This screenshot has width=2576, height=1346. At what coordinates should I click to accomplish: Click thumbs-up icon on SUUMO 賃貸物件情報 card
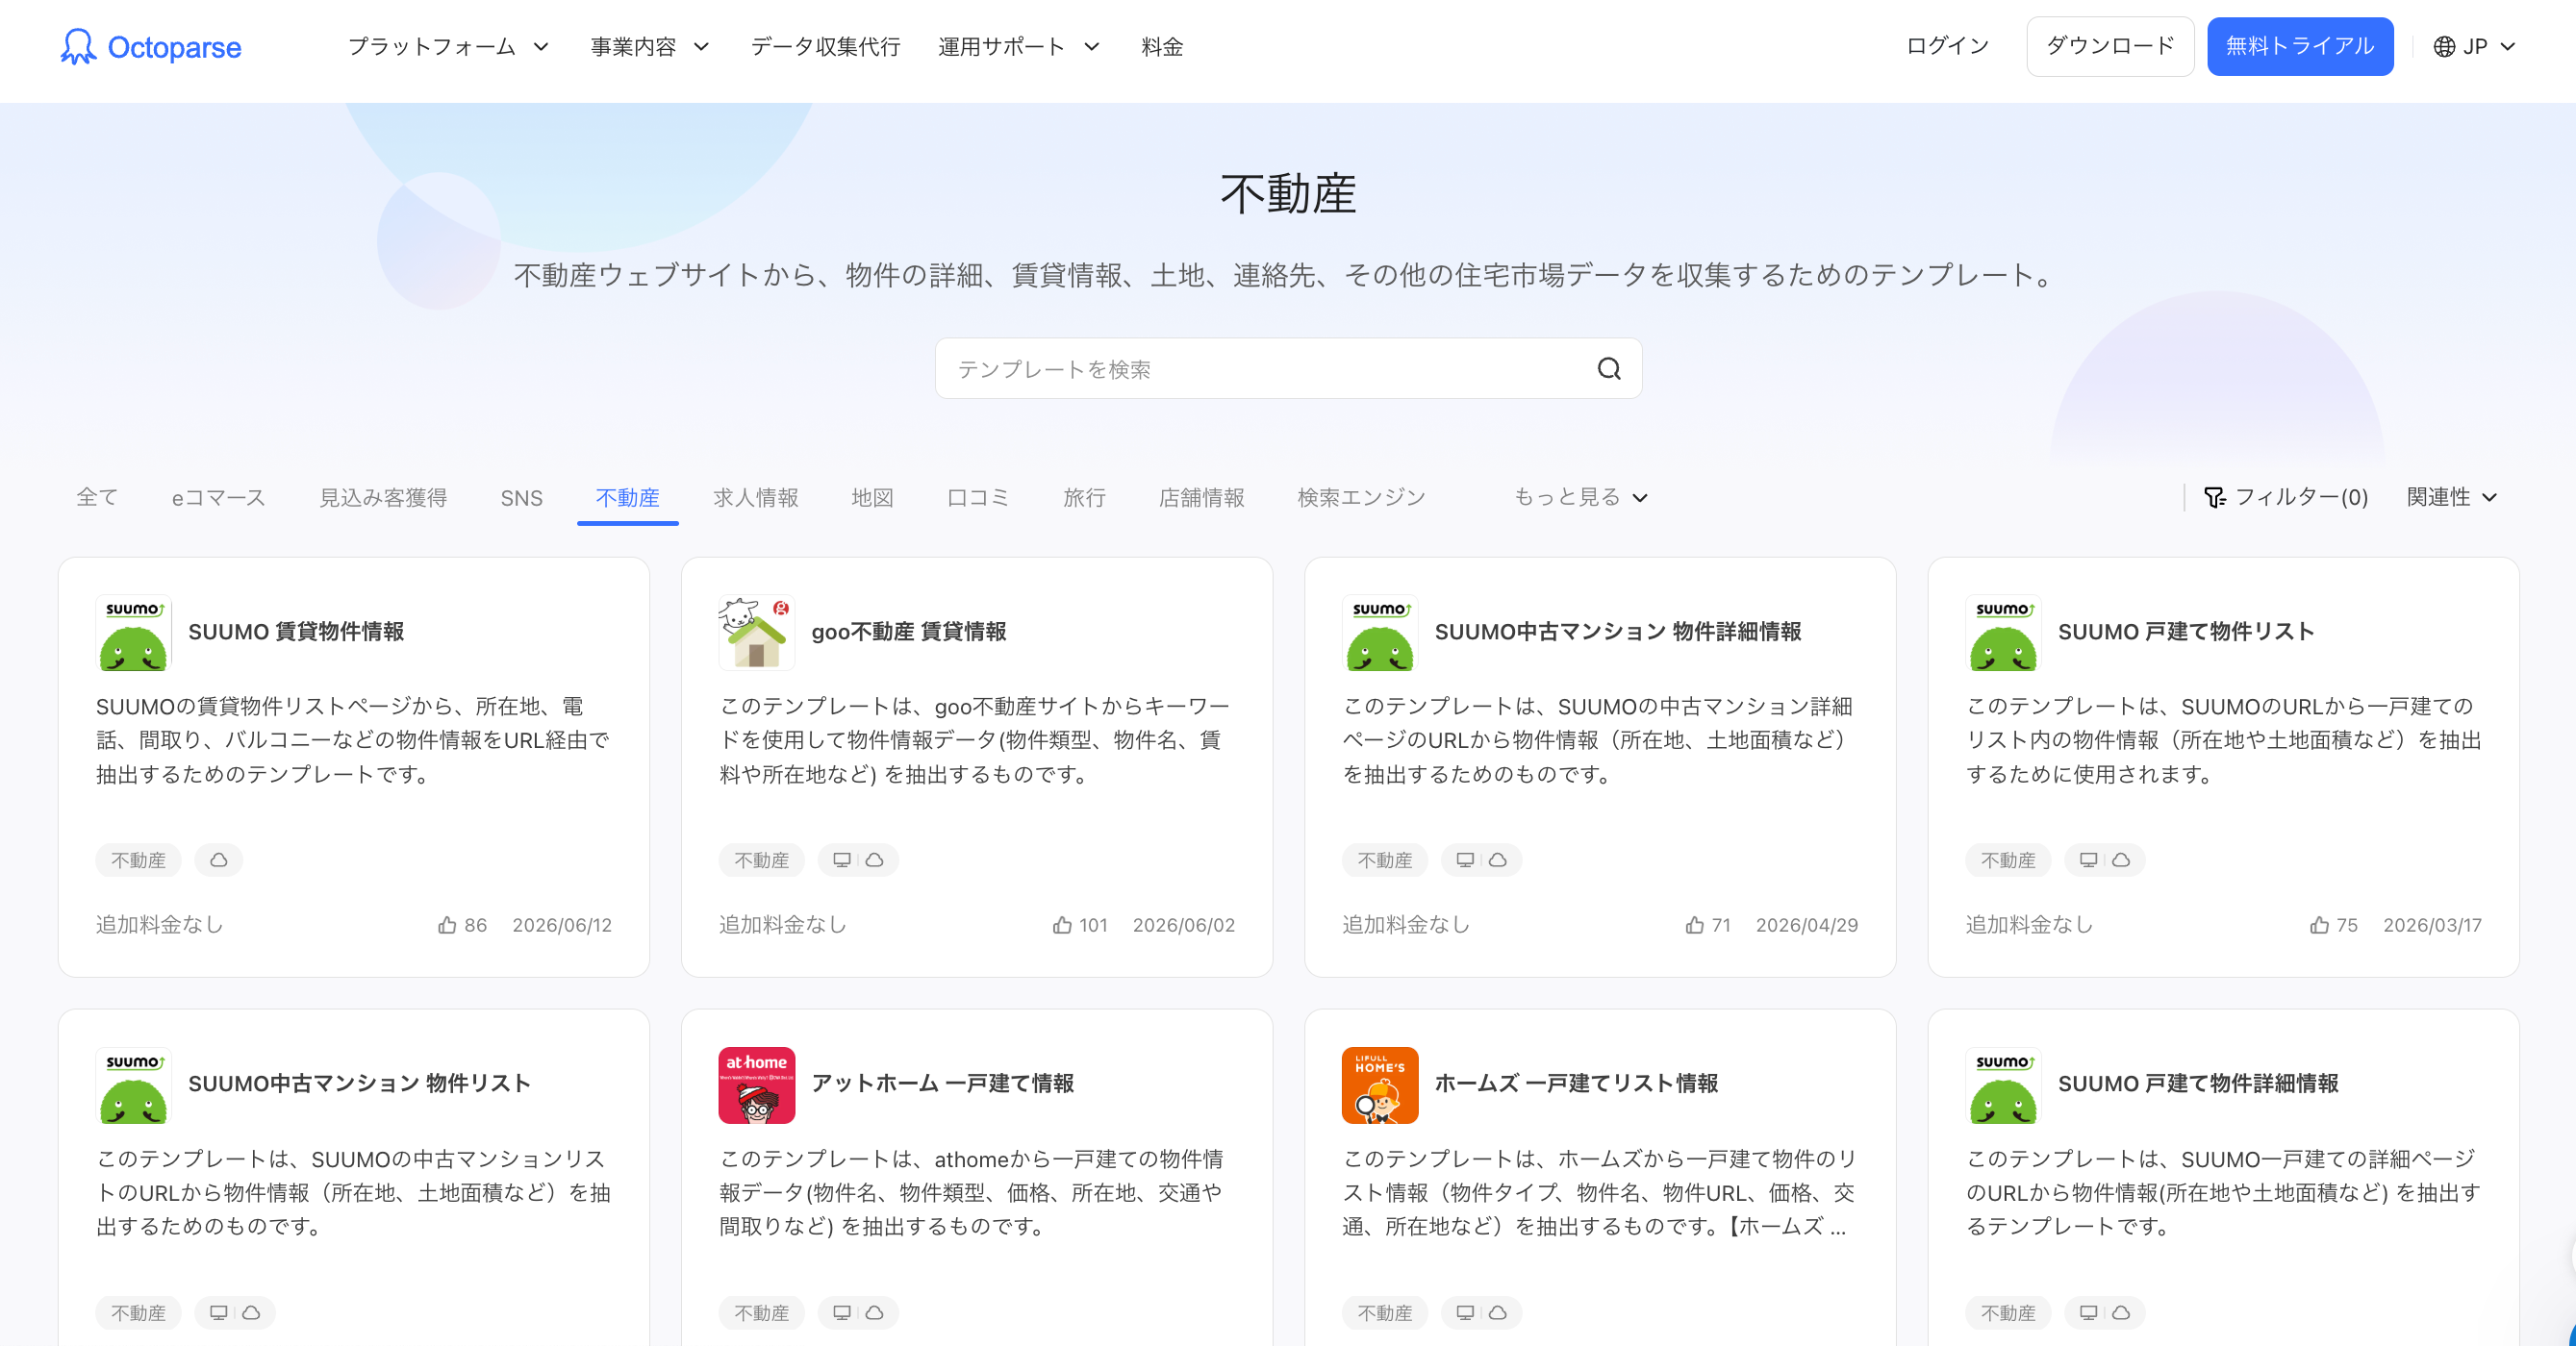click(x=447, y=925)
